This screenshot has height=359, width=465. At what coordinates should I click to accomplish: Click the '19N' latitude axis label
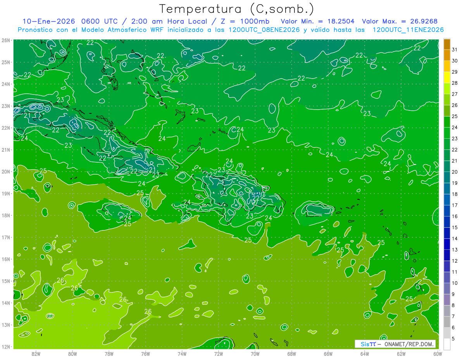click(x=6, y=193)
